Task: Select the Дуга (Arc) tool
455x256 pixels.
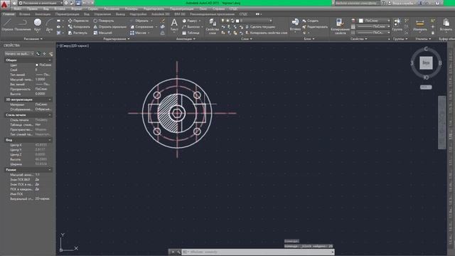Action: click(49, 25)
